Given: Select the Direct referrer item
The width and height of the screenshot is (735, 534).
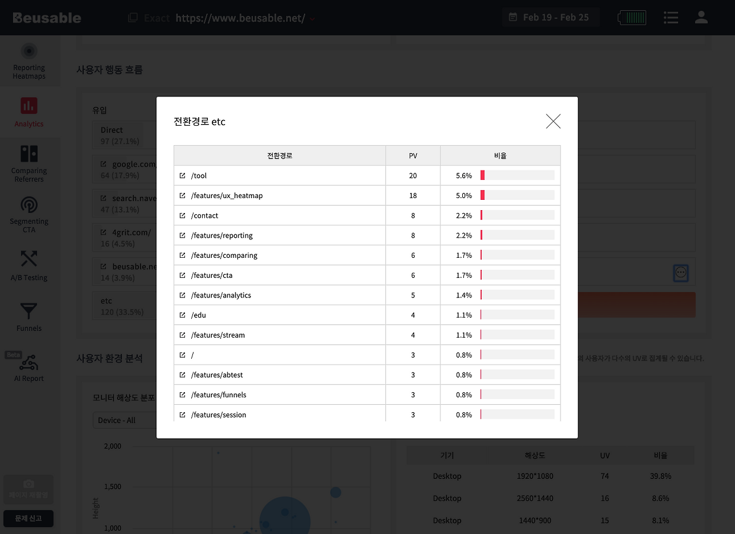Looking at the screenshot, I should 125,135.
